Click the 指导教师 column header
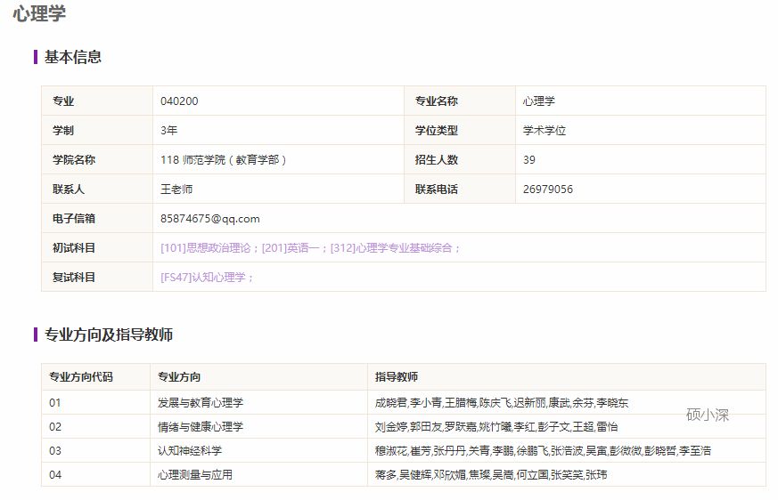 [x=567, y=377]
